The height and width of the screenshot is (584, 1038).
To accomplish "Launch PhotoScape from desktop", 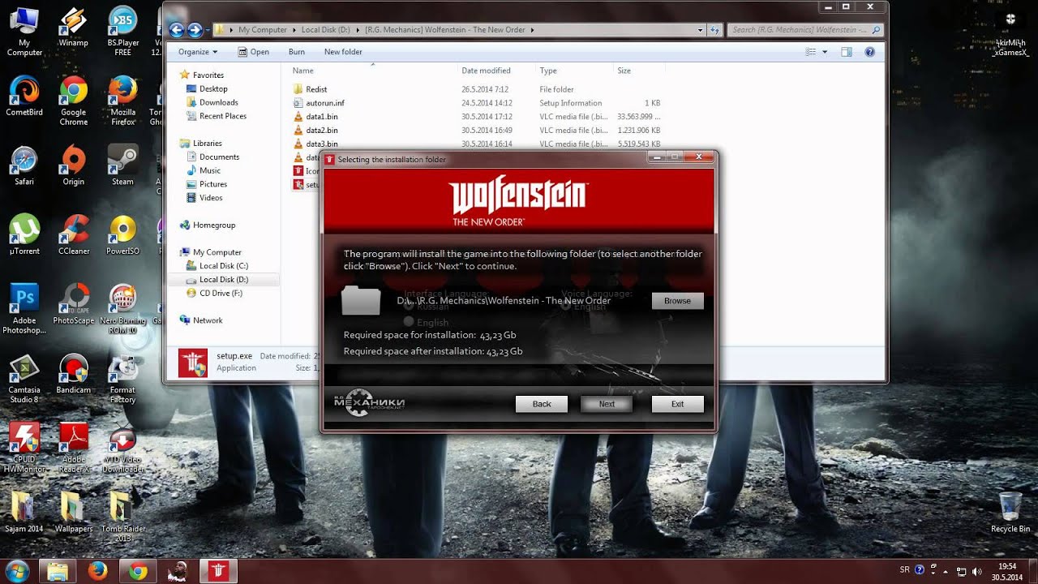I will (74, 304).
